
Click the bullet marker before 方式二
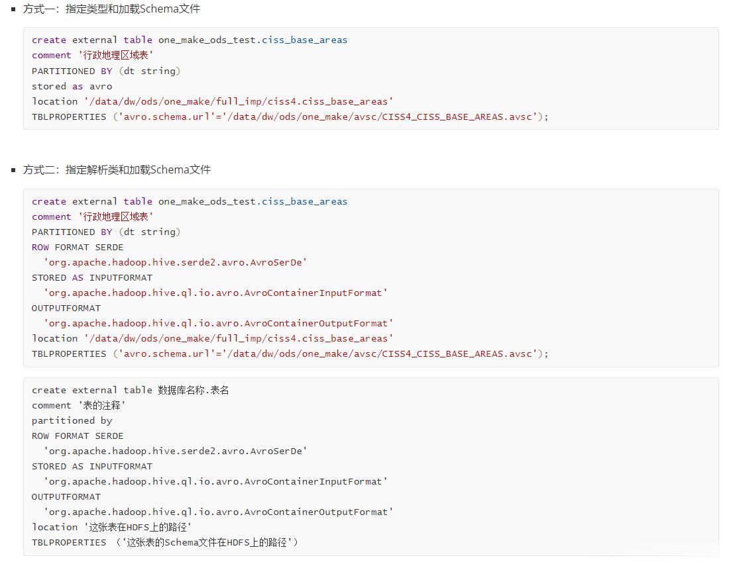(13, 170)
